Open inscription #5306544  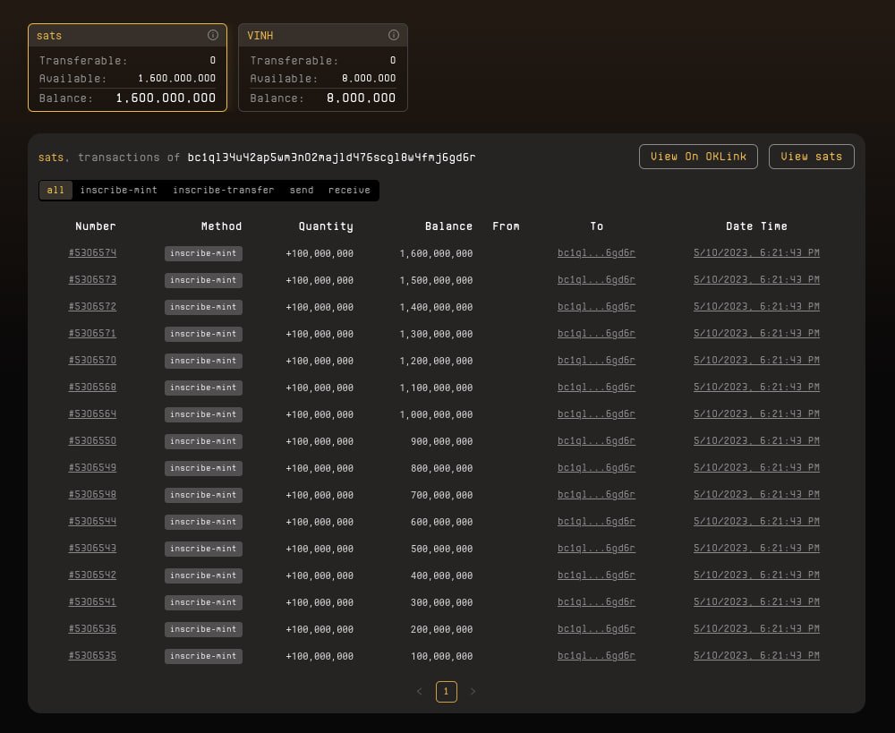[92, 521]
